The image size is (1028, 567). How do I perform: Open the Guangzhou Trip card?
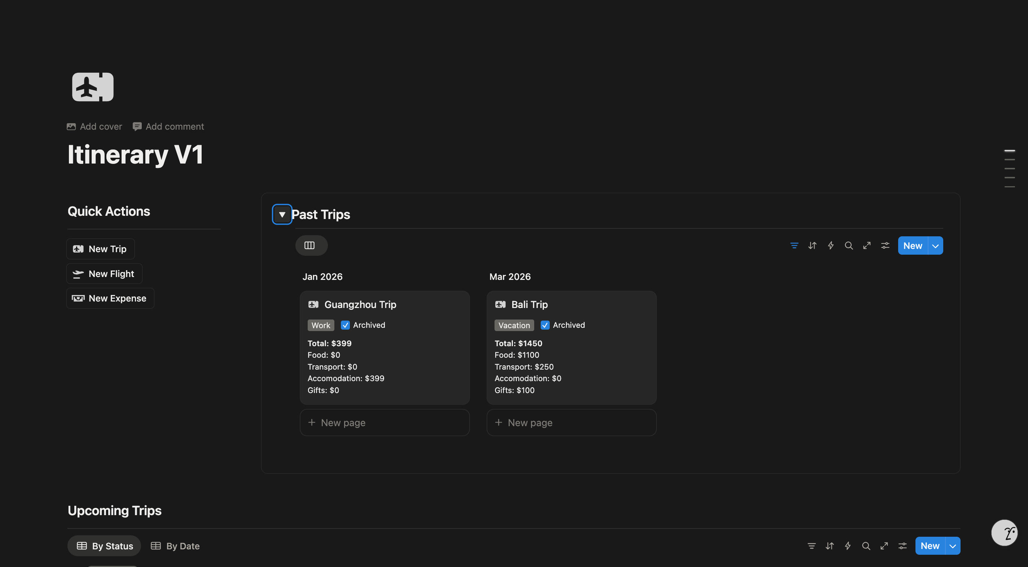click(360, 304)
